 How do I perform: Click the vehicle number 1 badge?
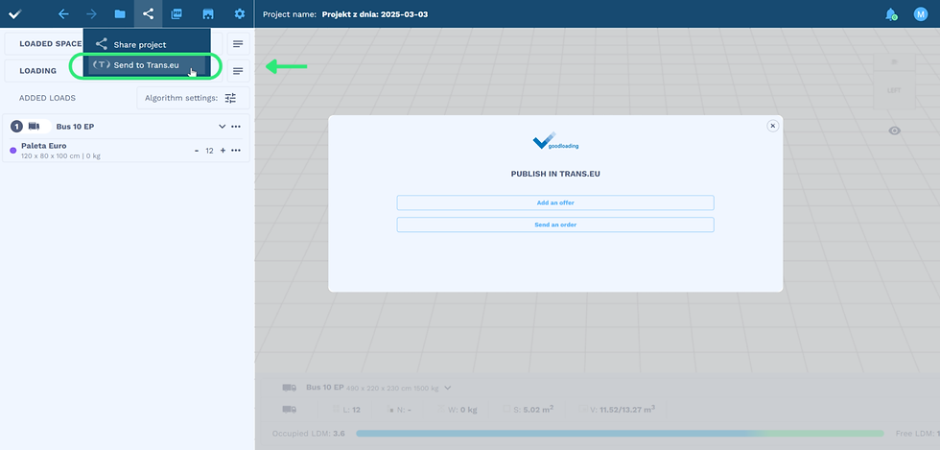pyautogui.click(x=17, y=127)
